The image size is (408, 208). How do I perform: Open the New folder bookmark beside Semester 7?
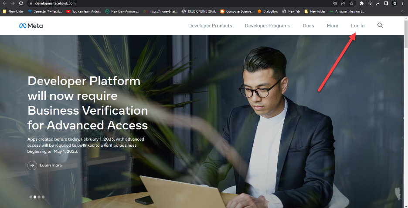(13, 11)
